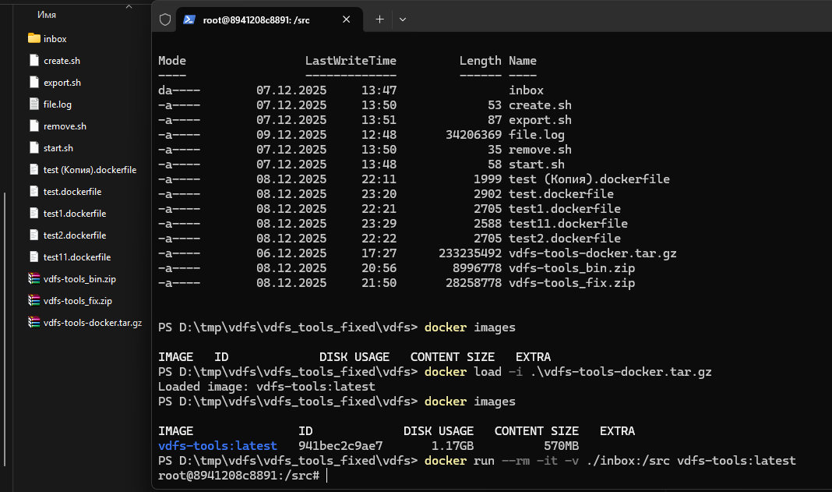Click the vdfs-tools_fix.zip archive icon
Screen dimensions: 832x492
[x=34, y=299]
